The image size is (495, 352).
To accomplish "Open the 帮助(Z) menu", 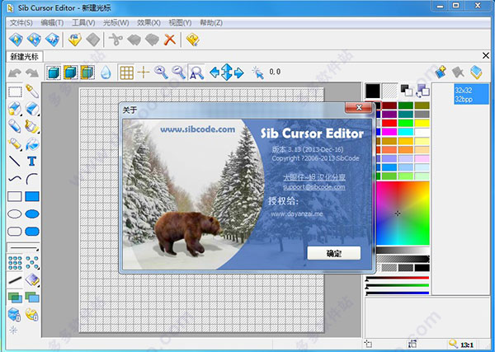I will click(x=211, y=23).
